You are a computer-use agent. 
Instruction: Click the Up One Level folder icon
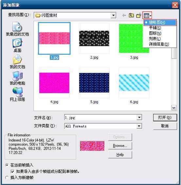[x=131, y=15]
